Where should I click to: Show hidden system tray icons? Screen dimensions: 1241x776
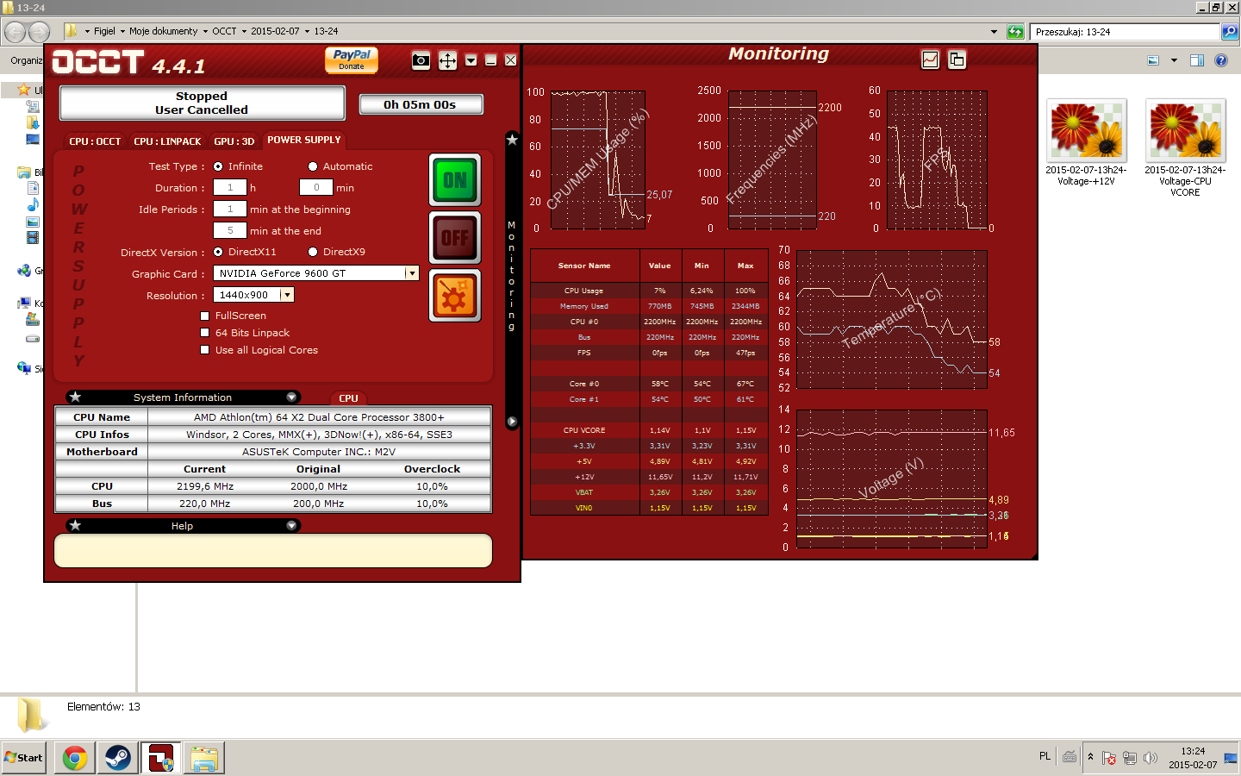point(1090,757)
